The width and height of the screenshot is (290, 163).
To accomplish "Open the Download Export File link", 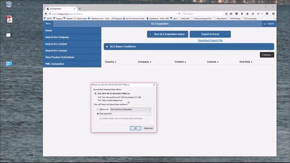I will [210, 40].
